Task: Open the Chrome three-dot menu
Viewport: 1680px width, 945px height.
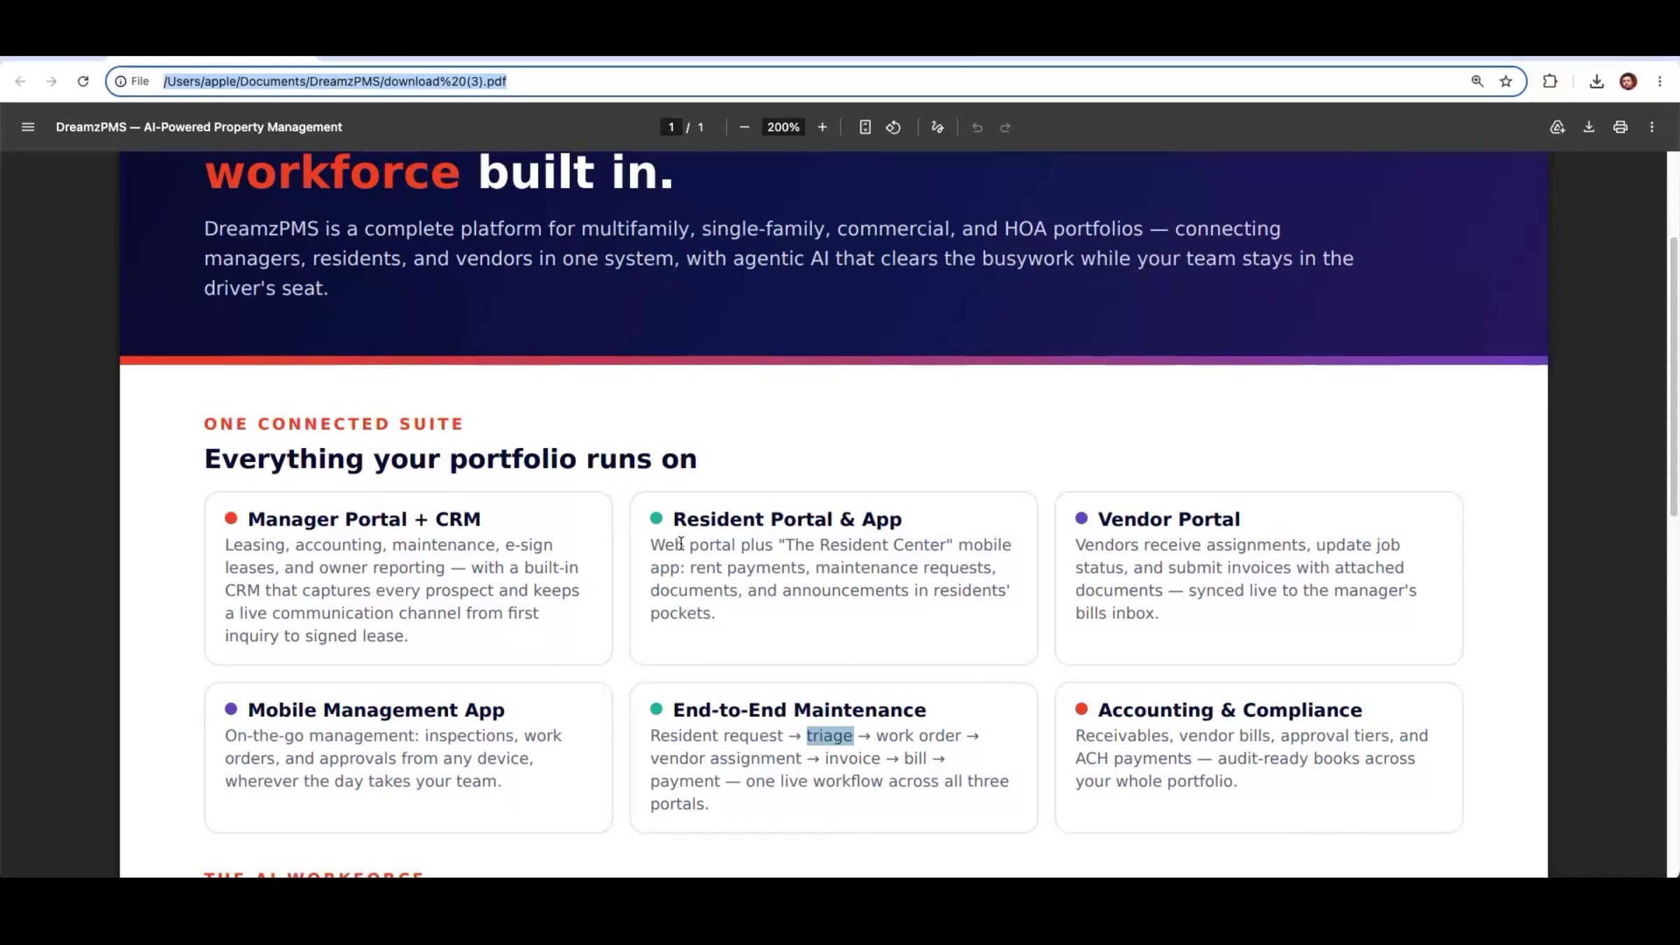Action: 1660,81
